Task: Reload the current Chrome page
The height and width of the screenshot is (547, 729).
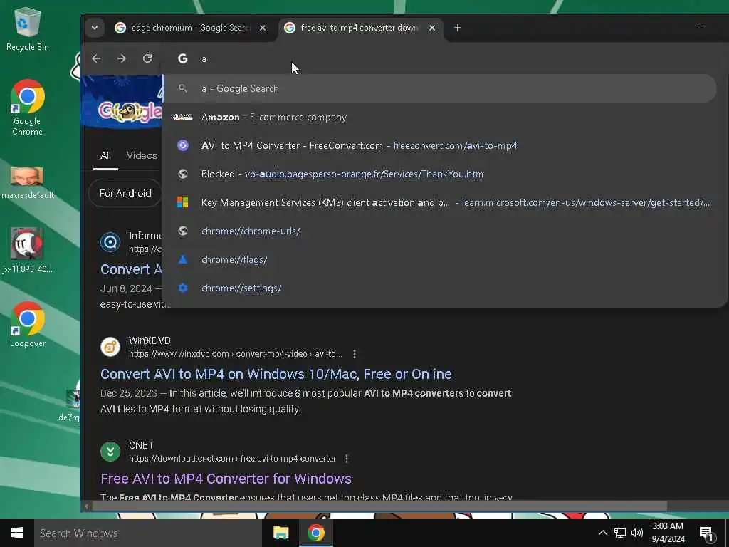Action: (147, 58)
